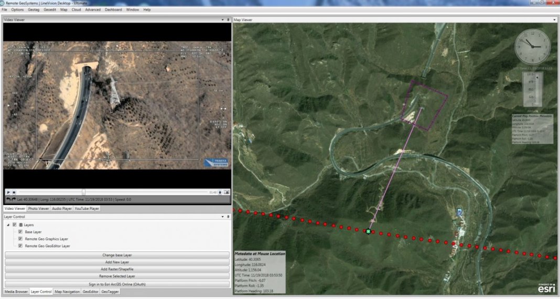Uncheck Remote Geo GeoEditor Layer checkbox
Screen dimensions: 560x299
20,246
